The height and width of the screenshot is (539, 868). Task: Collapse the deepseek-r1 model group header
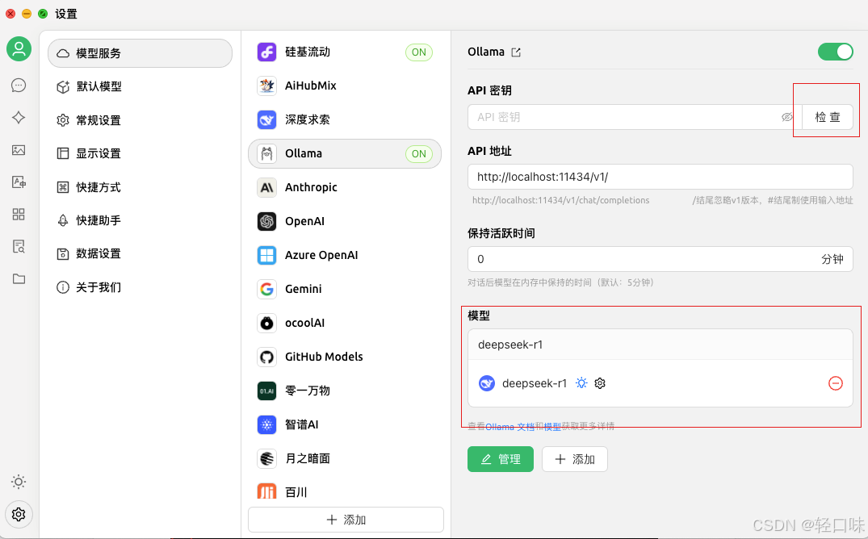(x=660, y=345)
